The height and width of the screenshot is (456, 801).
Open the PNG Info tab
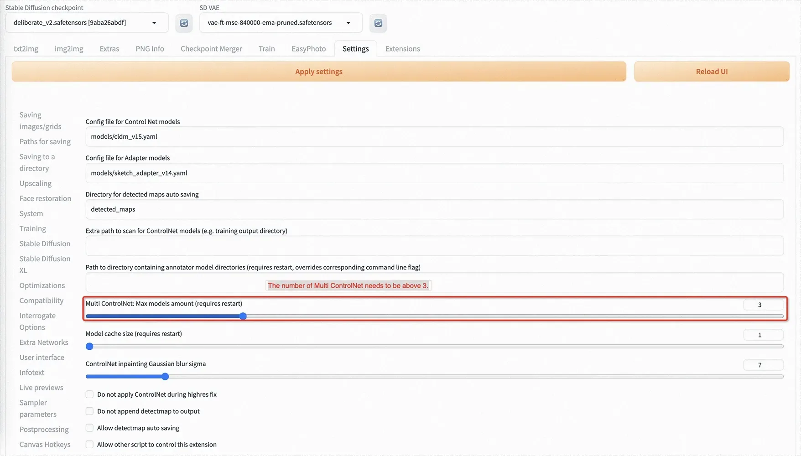point(150,49)
